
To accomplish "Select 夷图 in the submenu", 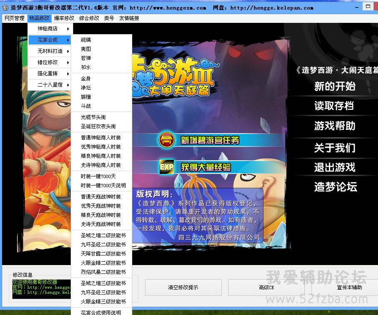I will [101, 49].
